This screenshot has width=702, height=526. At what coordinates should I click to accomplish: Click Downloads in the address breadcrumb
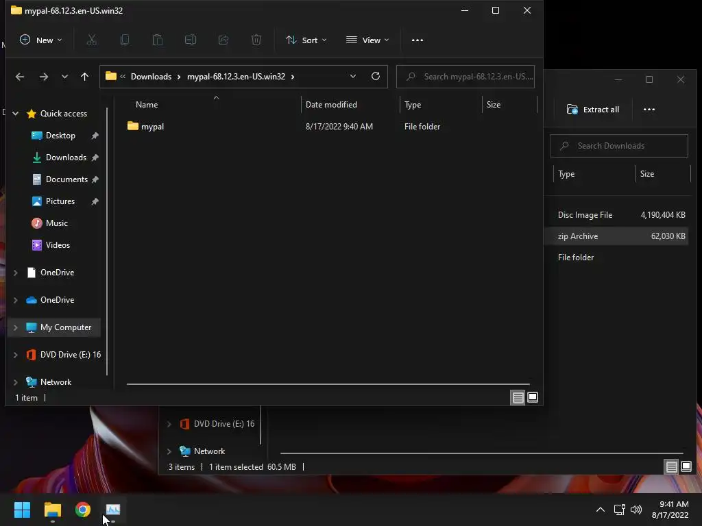151,77
